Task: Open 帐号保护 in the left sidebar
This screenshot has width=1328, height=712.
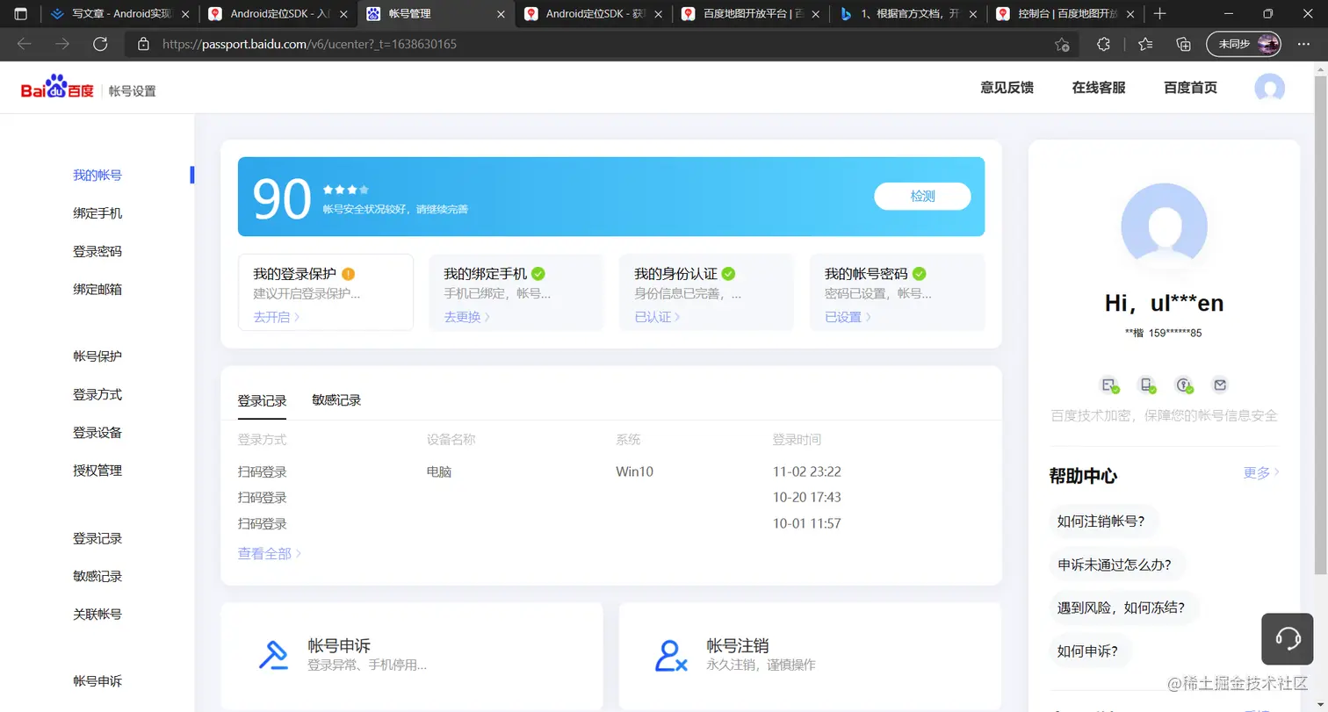Action: click(x=97, y=356)
